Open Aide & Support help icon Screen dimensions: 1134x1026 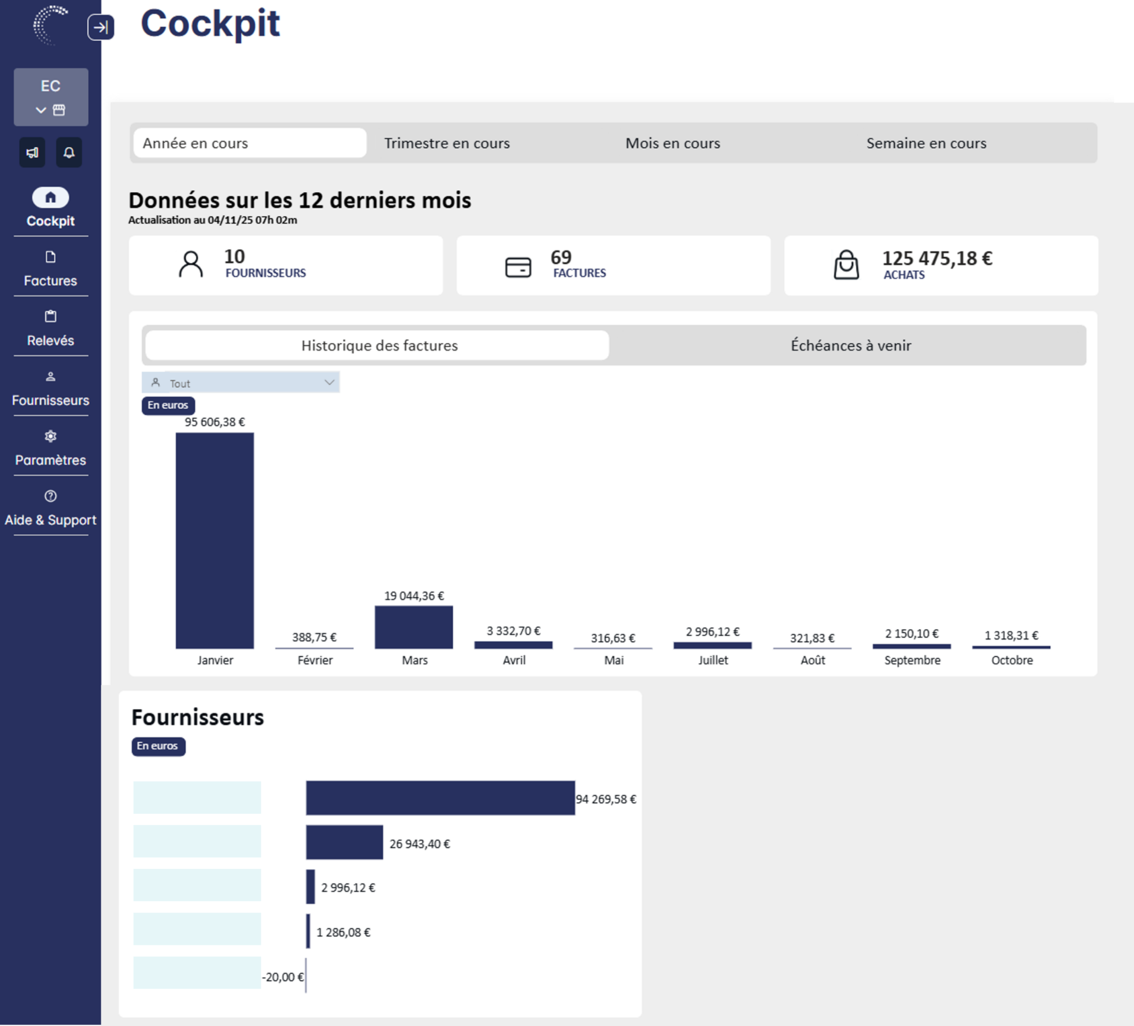pyautogui.click(x=50, y=496)
